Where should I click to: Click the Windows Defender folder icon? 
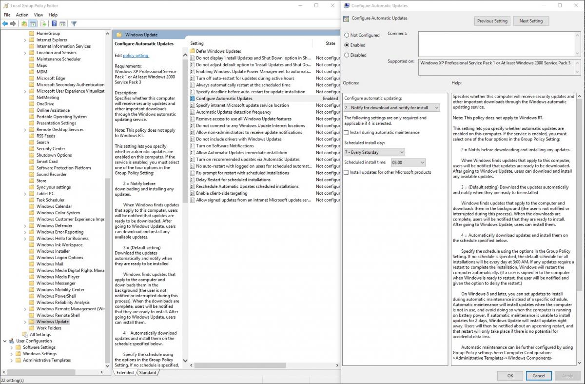[x=32, y=225]
